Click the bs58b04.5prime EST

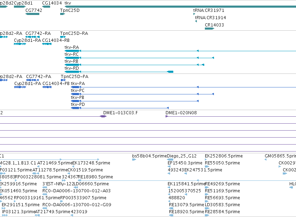pyautogui.click(x=134, y=160)
